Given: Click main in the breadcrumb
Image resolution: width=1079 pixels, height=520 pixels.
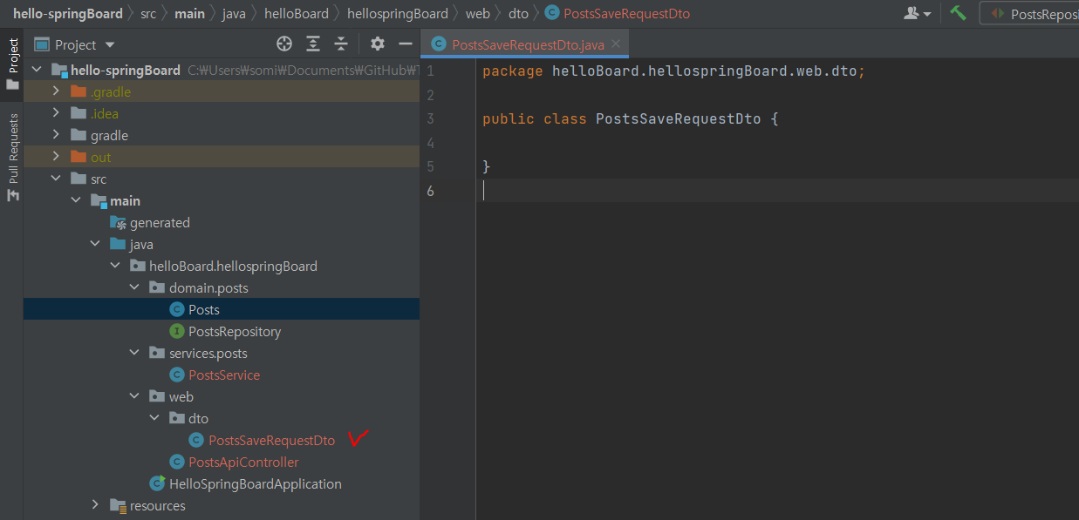Looking at the screenshot, I should (189, 14).
